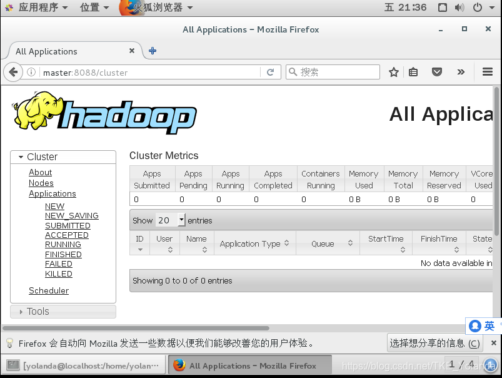This screenshot has width=502, height=378.
Task: Click the workspace switcher 1 / 4
Action: point(461,364)
